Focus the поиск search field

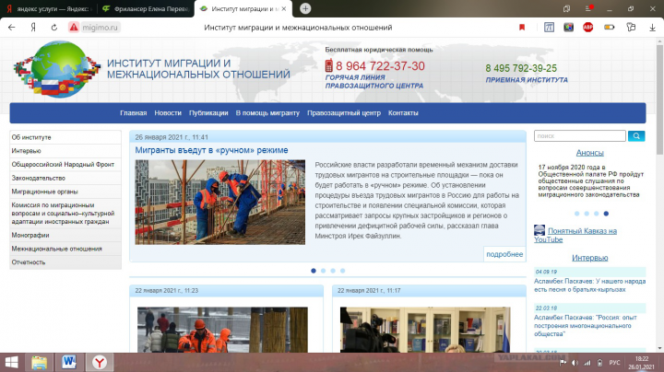pos(580,135)
